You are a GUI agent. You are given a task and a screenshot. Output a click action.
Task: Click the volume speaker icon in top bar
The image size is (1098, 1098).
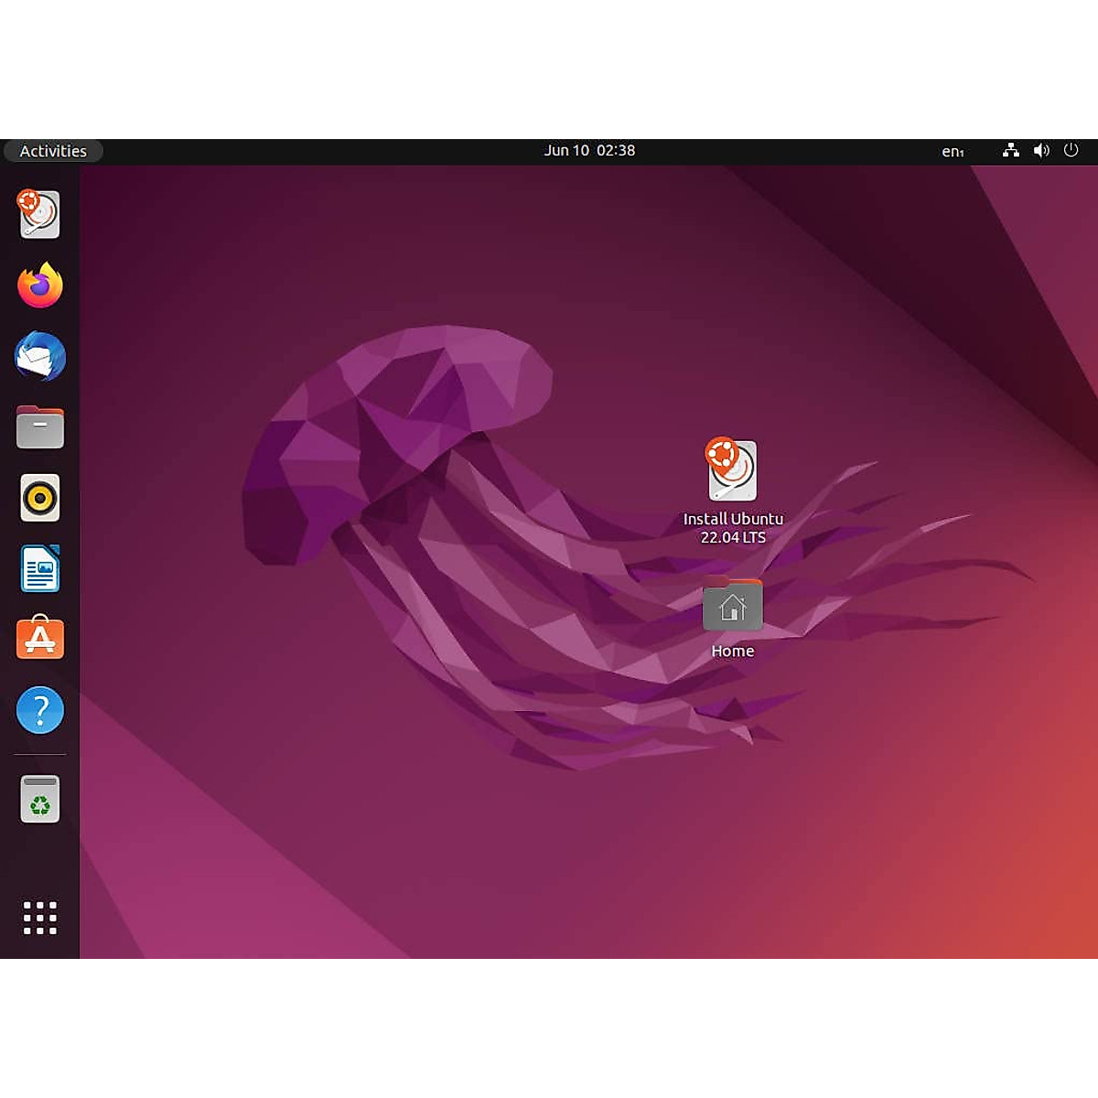tap(1041, 151)
